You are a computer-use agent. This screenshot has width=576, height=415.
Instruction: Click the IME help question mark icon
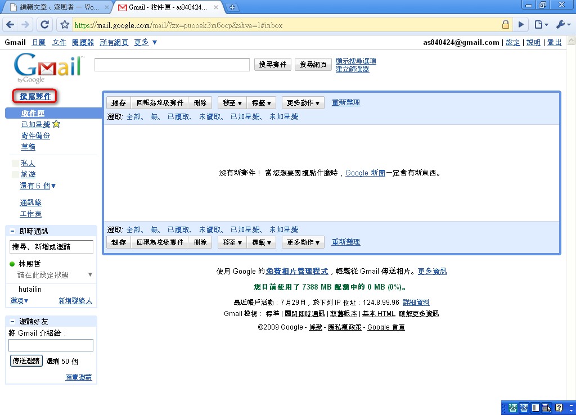click(559, 408)
